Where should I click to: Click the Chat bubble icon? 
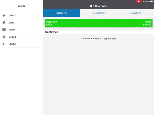(4, 22)
